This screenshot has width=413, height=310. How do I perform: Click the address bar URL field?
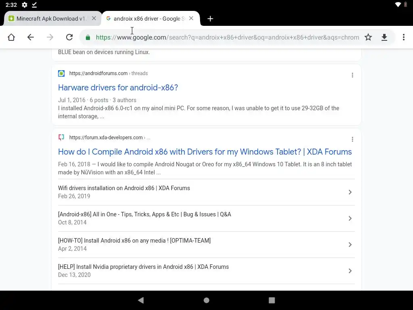[227, 38]
